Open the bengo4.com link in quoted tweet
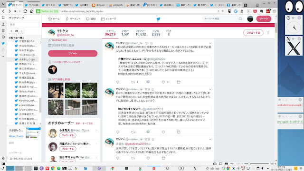The height and width of the screenshot is (171, 304). click(x=135, y=74)
